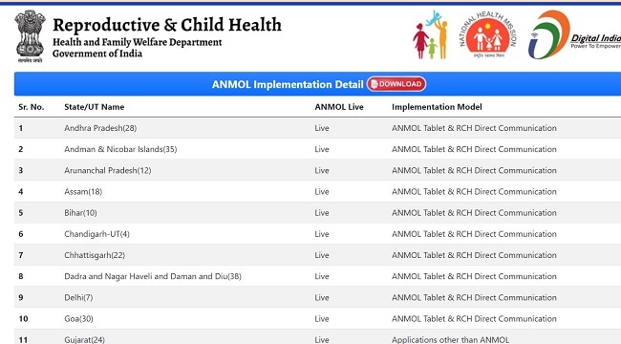The width and height of the screenshot is (621, 344).
Task: Click the Sr. No. column header
Action: click(x=32, y=107)
